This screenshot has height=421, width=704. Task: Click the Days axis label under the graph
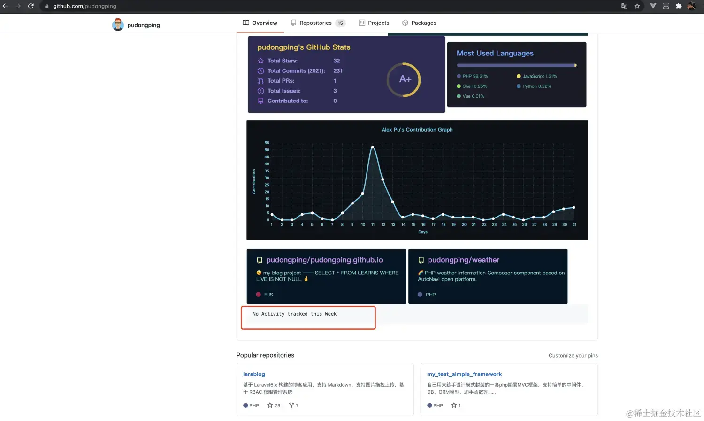[423, 232]
